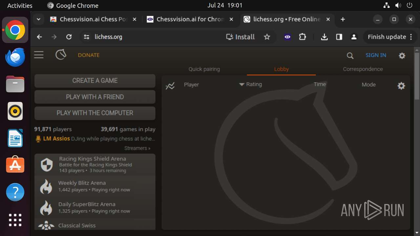420x236 pixels.
Task: Click the Daily SuperBlitz Arena flame icon
Action: pyautogui.click(x=46, y=208)
